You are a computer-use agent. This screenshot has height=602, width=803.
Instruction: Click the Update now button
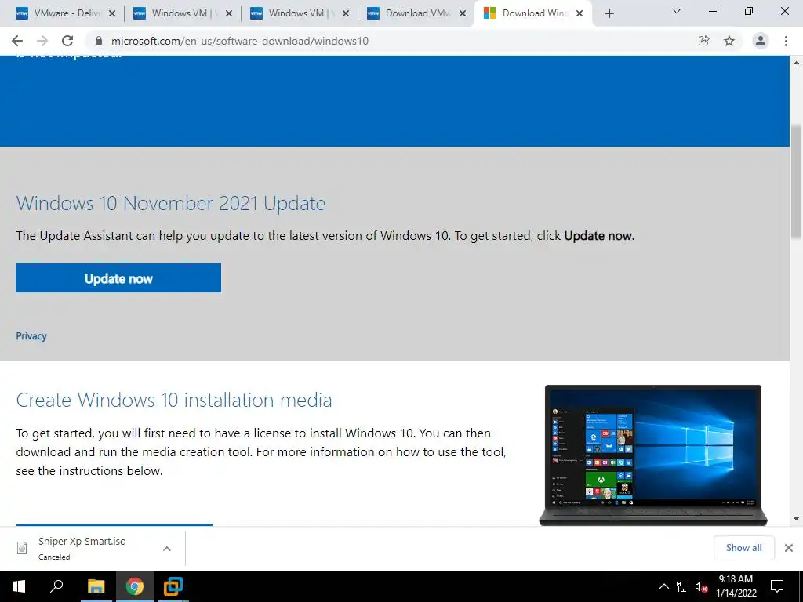tap(118, 278)
